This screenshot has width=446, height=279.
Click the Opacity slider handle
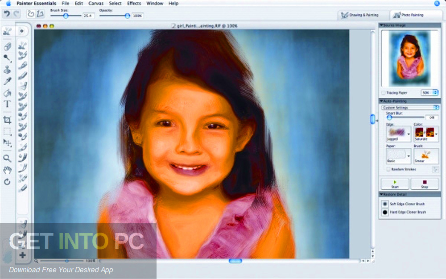[x=128, y=16]
